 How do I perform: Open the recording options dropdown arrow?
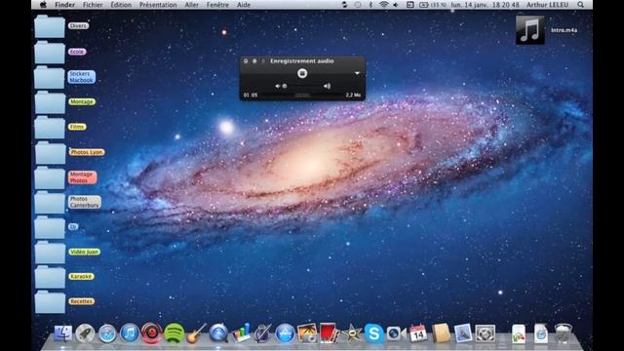pos(357,73)
